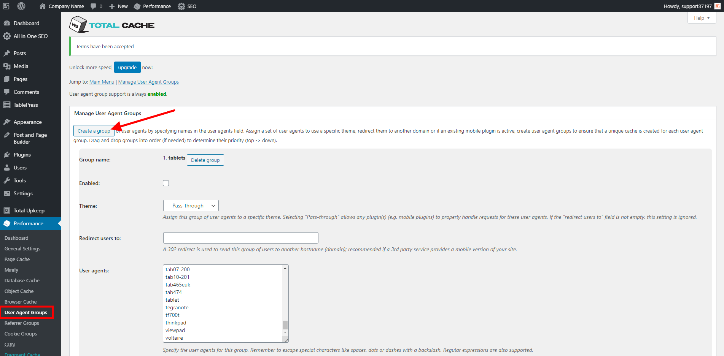Open Performance Dashboard submenu item
This screenshot has height=356, width=724.
click(x=16, y=238)
